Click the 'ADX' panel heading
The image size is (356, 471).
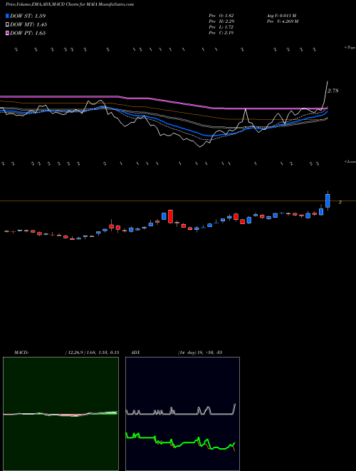pos(135,353)
